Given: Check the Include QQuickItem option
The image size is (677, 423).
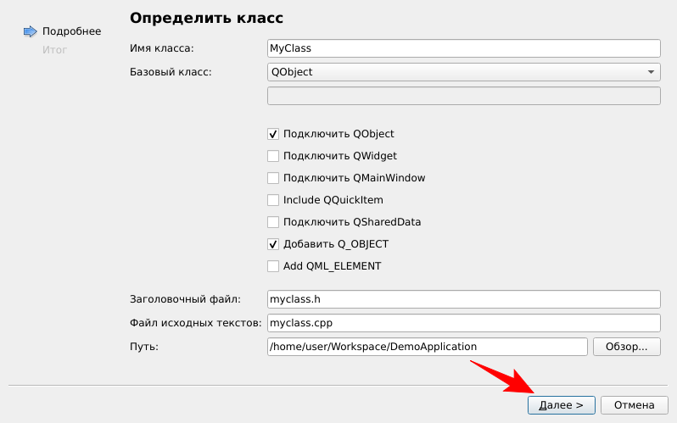Looking at the screenshot, I should pyautogui.click(x=273, y=200).
